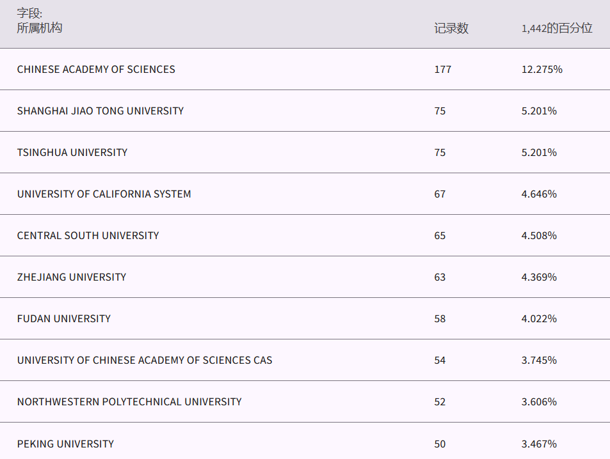610x459 pixels.
Task: Select UNIVERSITY OF CHINESE ACADEMY OF SCIENCES CAS
Action: (x=145, y=360)
